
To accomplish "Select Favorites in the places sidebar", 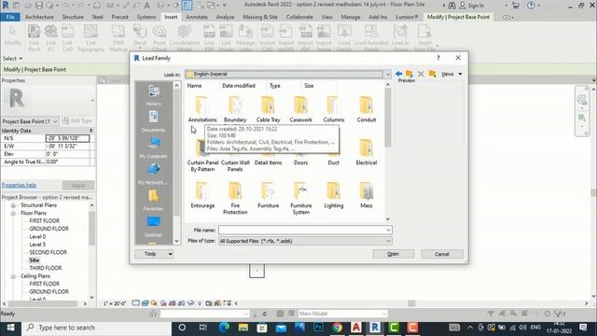I will [x=153, y=201].
